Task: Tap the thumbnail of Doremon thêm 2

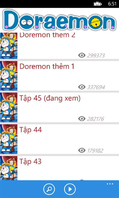Action: 9,46
